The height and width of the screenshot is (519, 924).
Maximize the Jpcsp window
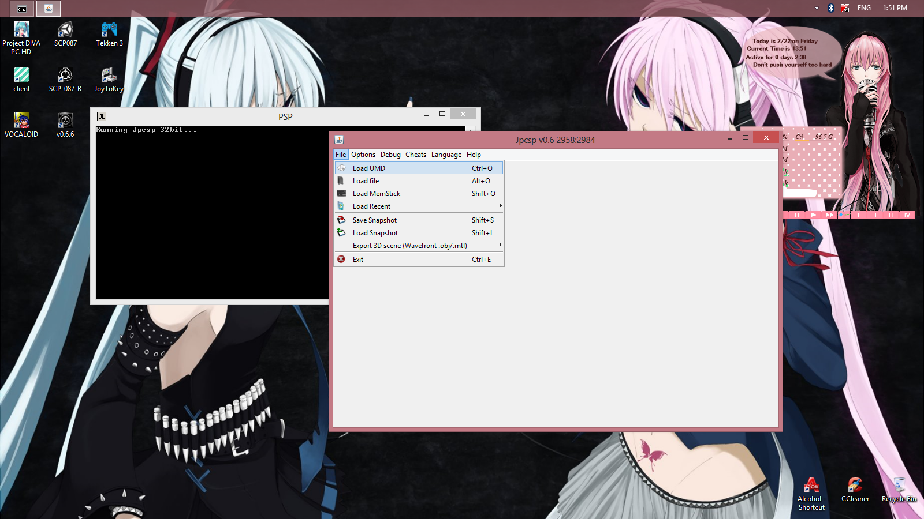(x=746, y=137)
